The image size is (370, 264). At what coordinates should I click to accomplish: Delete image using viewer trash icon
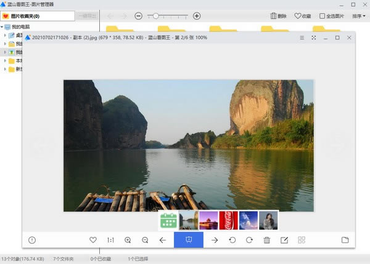267,240
